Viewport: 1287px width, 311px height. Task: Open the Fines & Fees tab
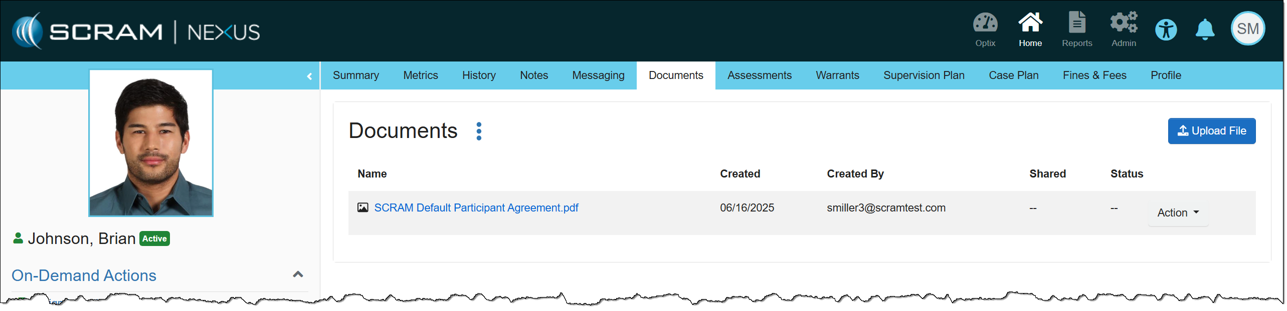(1094, 75)
